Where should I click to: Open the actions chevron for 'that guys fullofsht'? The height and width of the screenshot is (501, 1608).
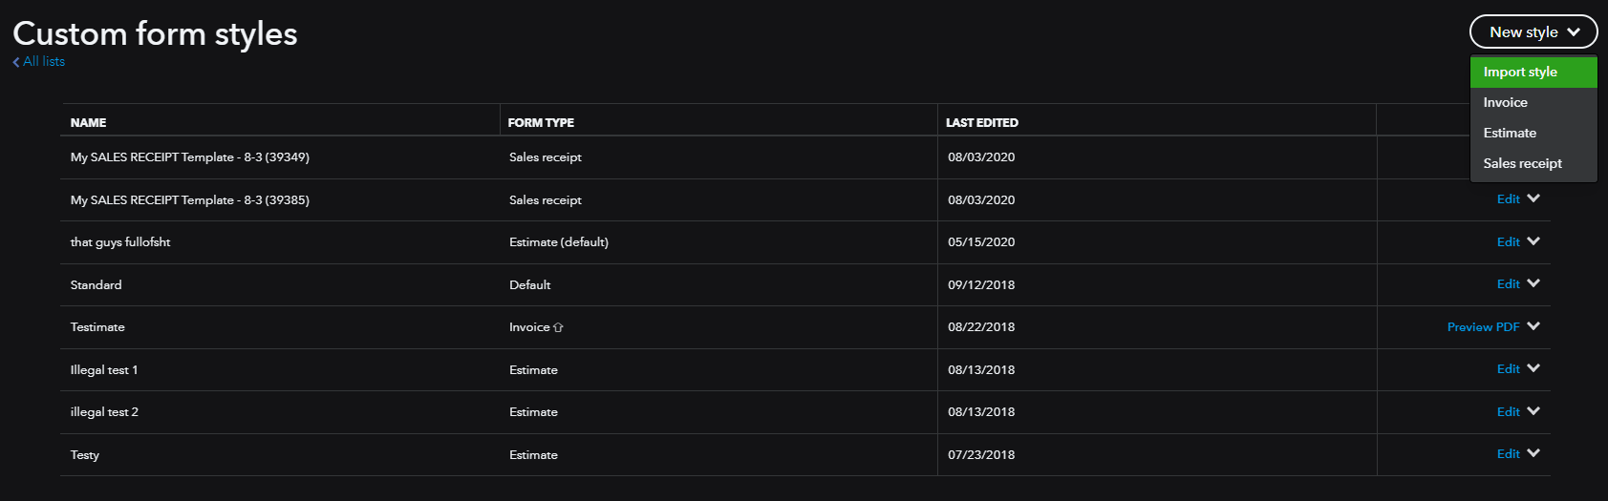pos(1533,241)
